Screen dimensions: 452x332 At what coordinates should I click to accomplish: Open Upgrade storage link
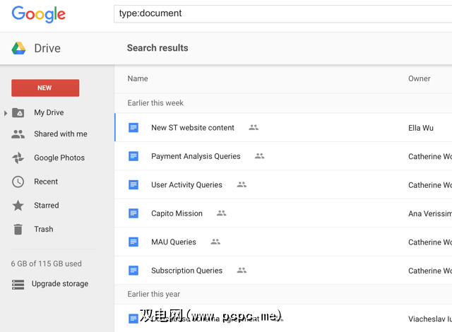60,284
